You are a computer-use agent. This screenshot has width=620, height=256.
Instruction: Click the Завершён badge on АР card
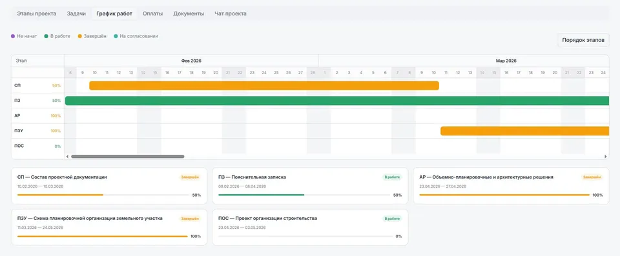[592, 177]
